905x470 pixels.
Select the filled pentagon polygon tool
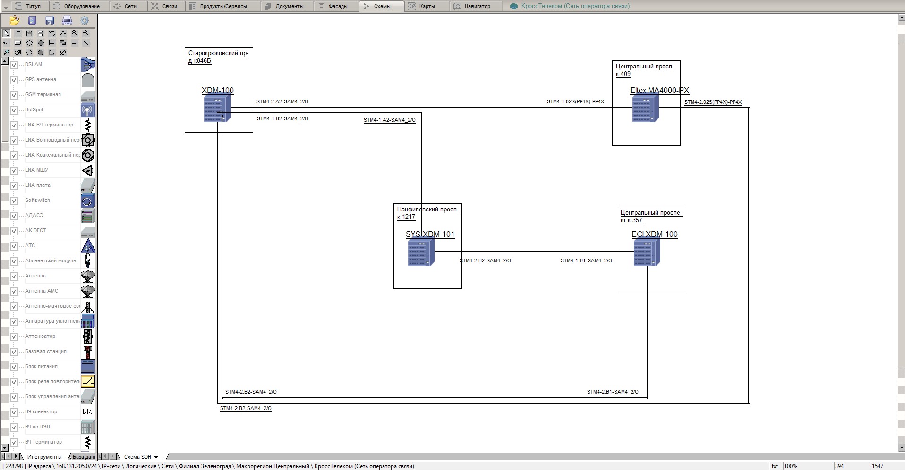point(41,52)
